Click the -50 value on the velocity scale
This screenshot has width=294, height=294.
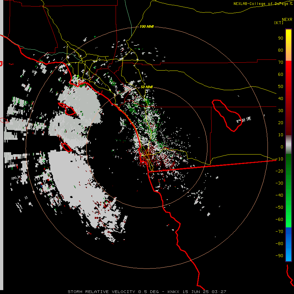click(279, 207)
